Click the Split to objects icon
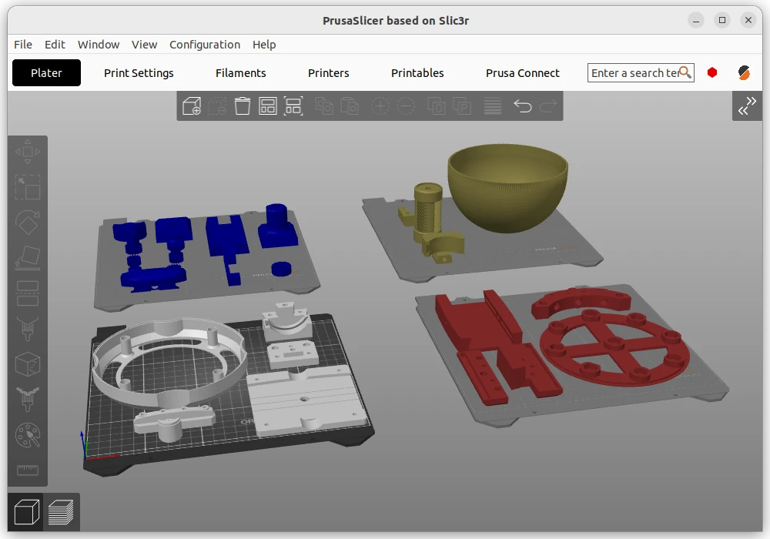 tap(437, 106)
